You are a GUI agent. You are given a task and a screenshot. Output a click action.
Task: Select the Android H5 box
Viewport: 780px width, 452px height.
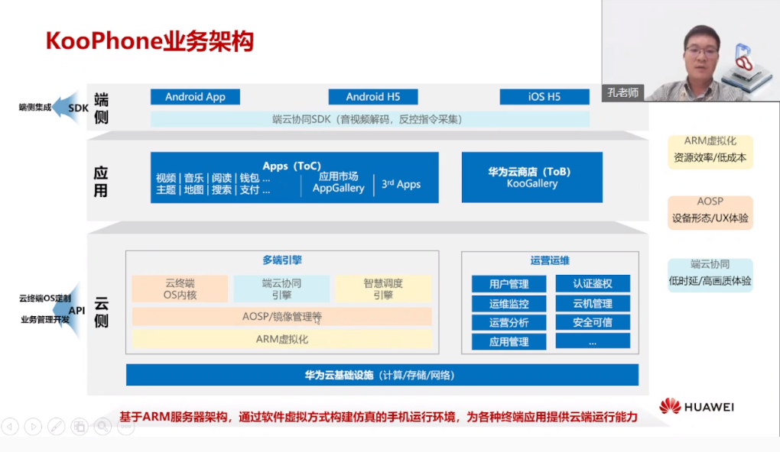(x=373, y=97)
